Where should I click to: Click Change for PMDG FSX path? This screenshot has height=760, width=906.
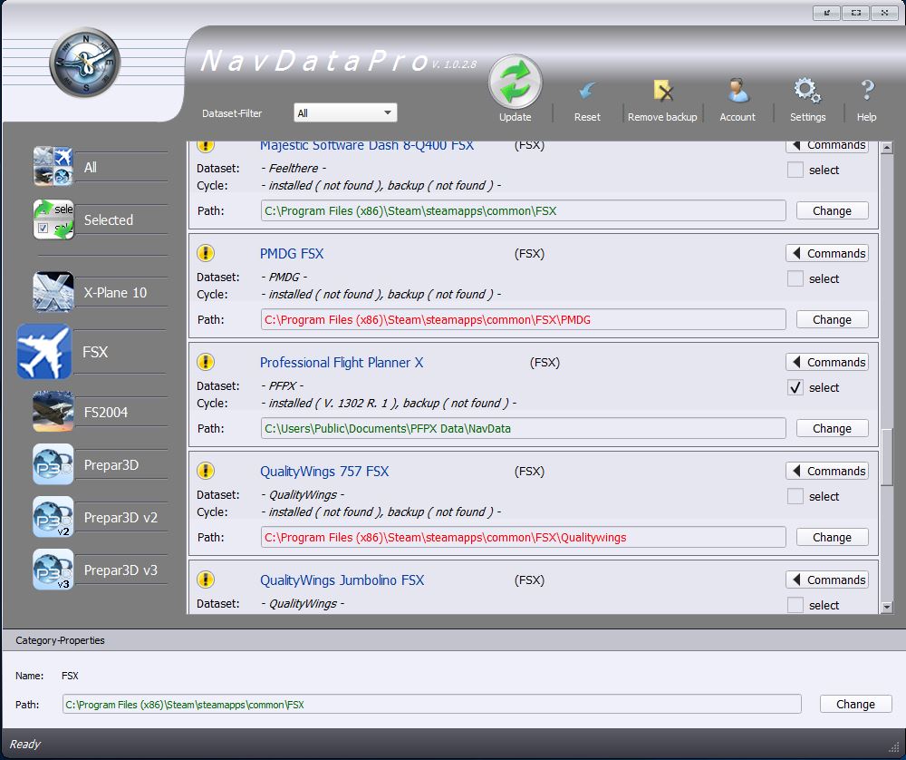(x=832, y=319)
